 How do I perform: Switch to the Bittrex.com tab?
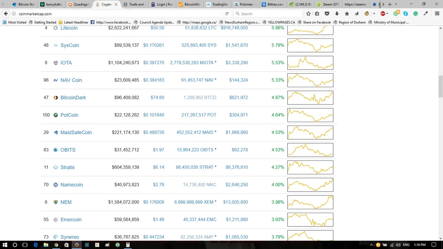(x=273, y=4)
